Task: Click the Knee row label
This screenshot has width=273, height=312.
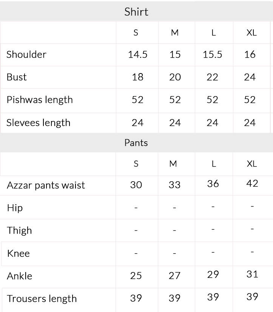Action: point(19,253)
